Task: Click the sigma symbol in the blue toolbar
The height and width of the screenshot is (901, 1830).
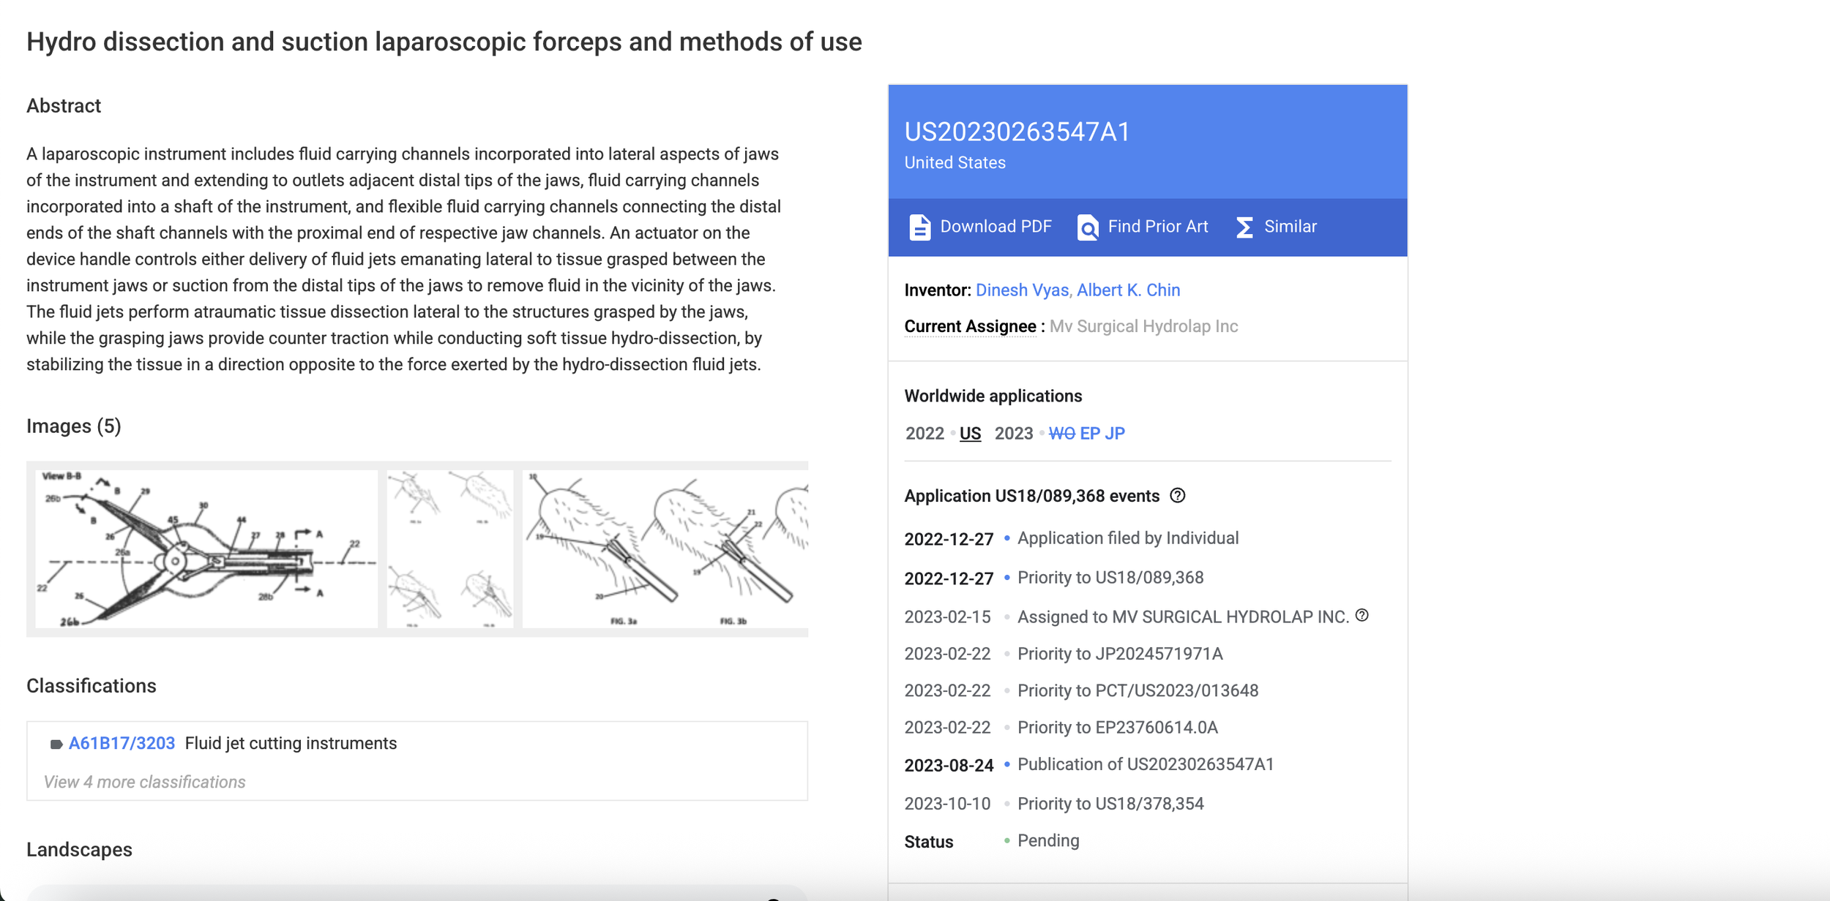Action: (x=1244, y=227)
